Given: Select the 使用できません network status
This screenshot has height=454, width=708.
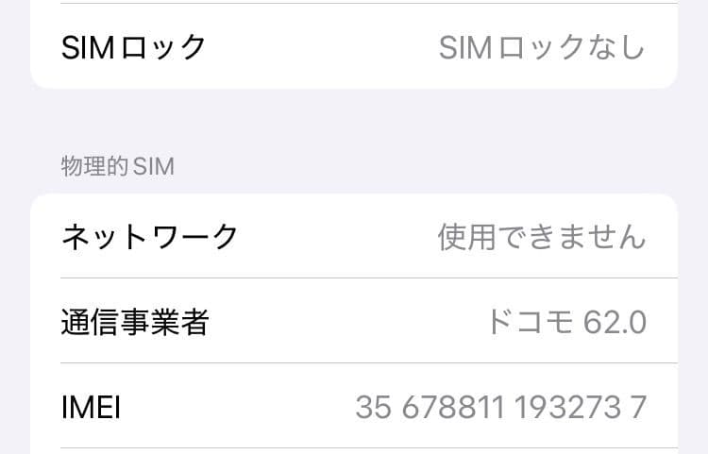Looking at the screenshot, I should 542,236.
